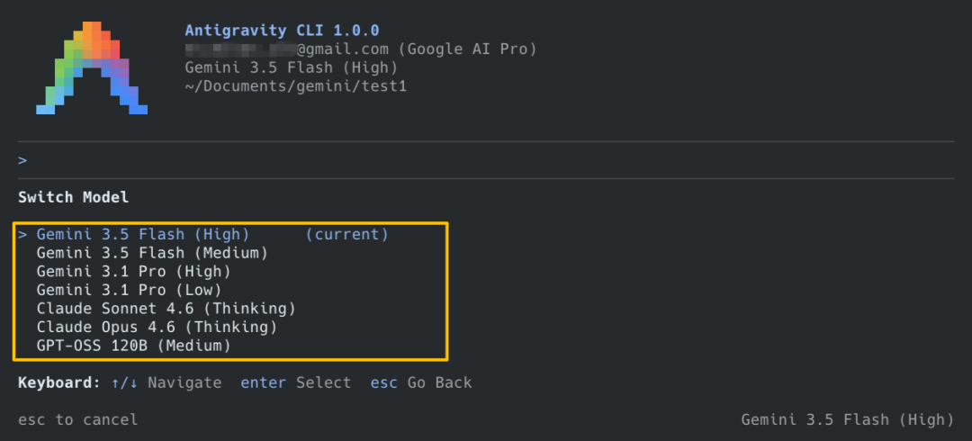The height and width of the screenshot is (441, 972).
Task: Click the status bar model indicator
Action: pos(848,420)
